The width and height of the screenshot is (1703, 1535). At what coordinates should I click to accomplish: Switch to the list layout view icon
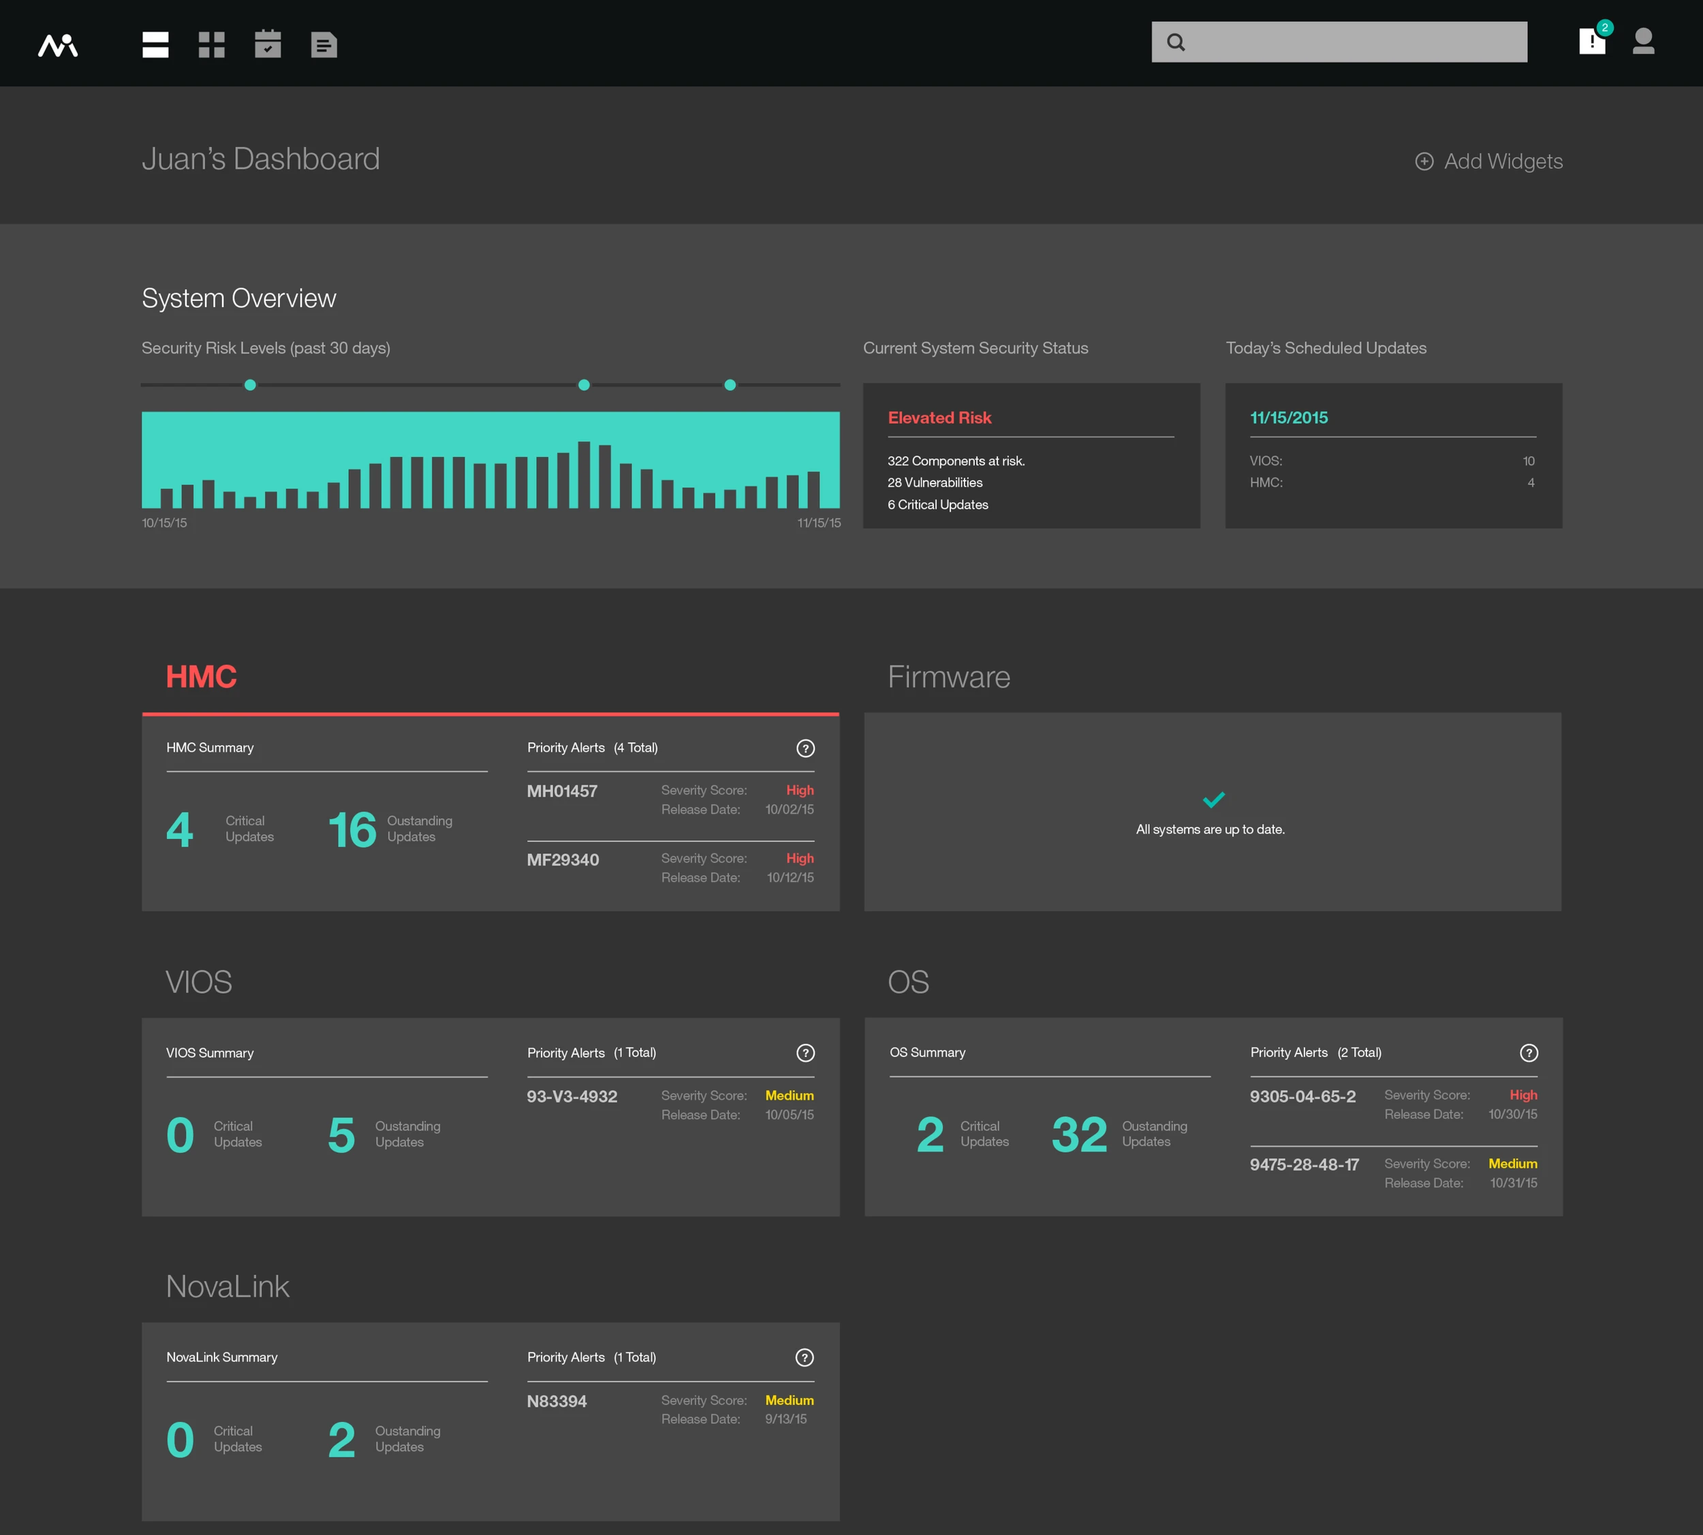click(x=155, y=45)
